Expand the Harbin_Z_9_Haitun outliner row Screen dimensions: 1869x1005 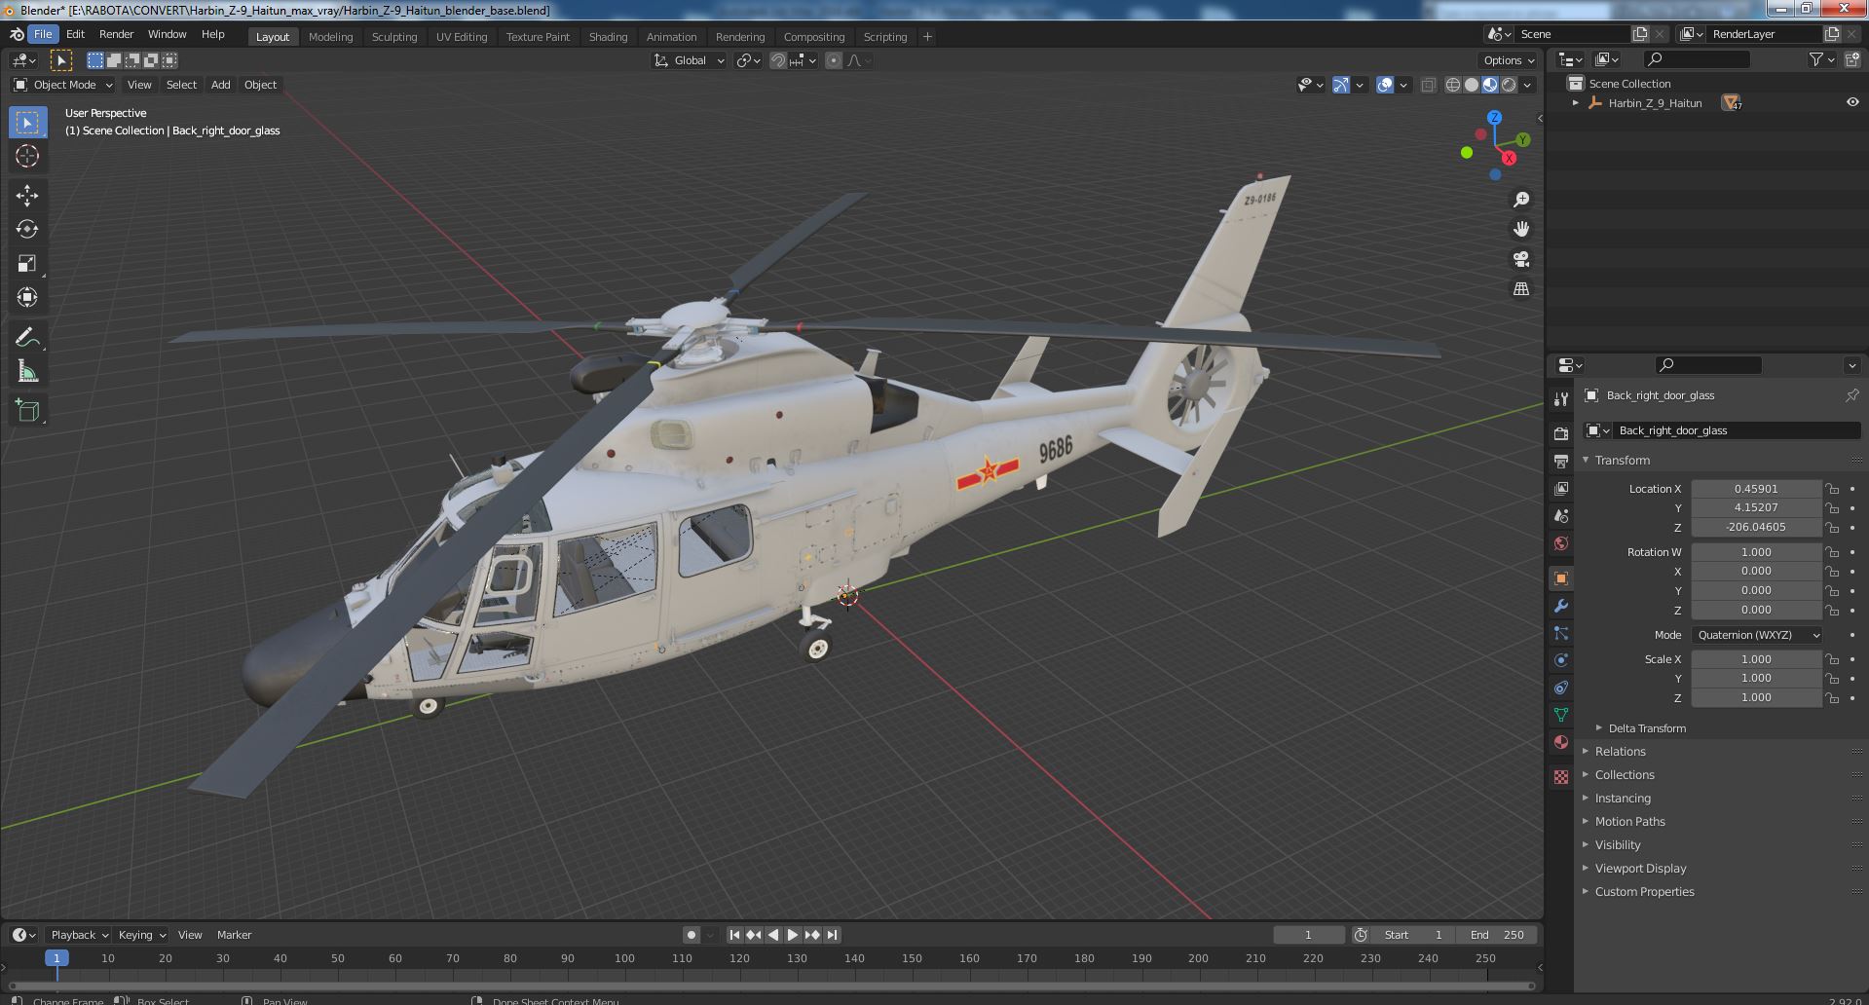click(x=1576, y=102)
